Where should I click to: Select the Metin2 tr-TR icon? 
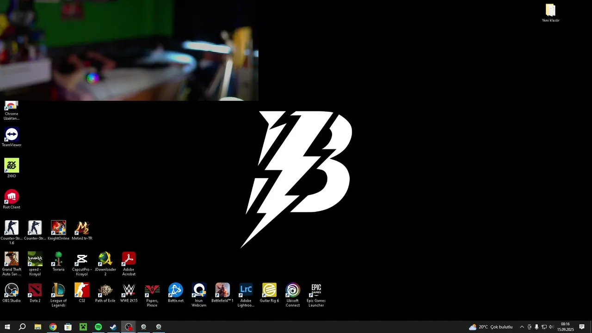click(82, 230)
